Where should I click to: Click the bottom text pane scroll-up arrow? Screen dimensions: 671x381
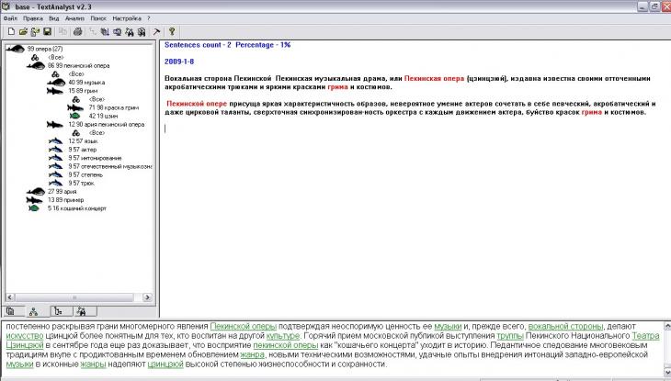click(666, 326)
